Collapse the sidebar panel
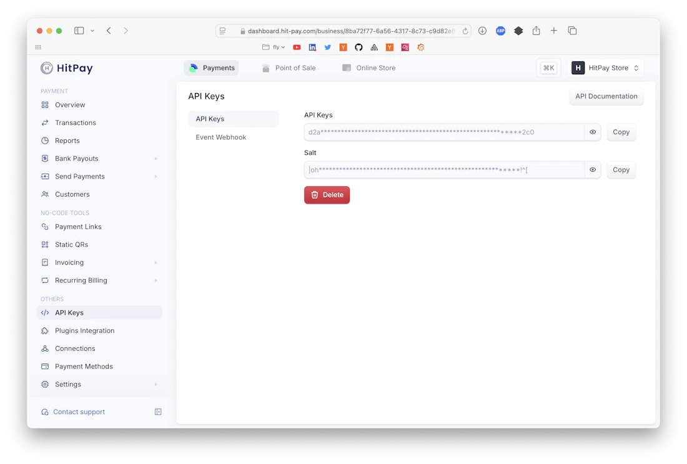 pos(158,412)
